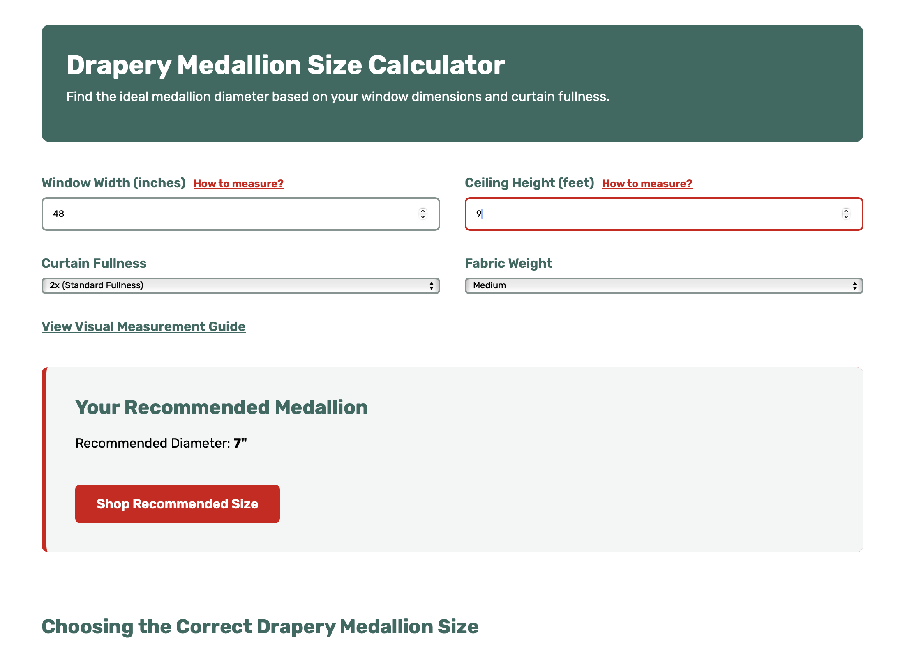This screenshot has height=662, width=905.
Task: Increment Window Width using its up stepper arrow
Action: tap(423, 211)
